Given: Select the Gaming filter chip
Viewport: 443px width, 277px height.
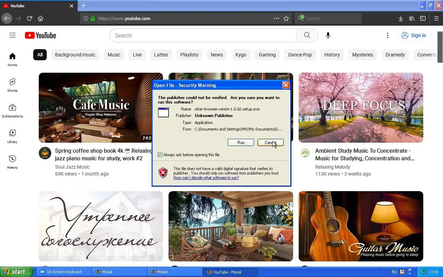Looking at the screenshot, I should (x=267, y=55).
